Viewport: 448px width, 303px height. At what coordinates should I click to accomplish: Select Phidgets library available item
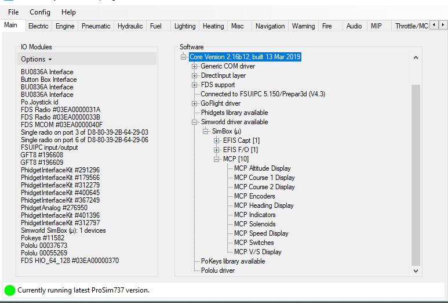pos(234,113)
